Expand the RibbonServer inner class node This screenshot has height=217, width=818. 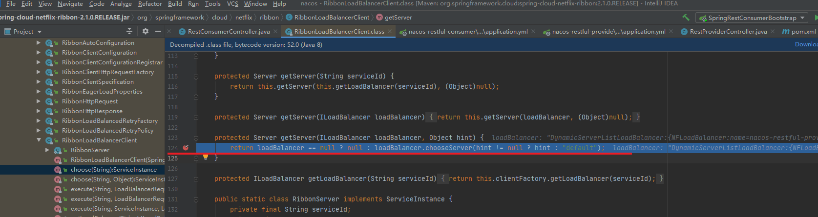coord(47,150)
